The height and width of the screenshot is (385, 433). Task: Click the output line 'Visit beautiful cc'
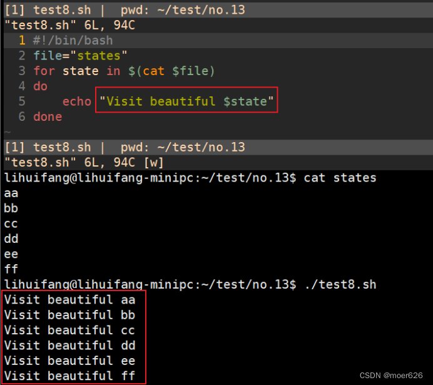pyautogui.click(x=69, y=330)
